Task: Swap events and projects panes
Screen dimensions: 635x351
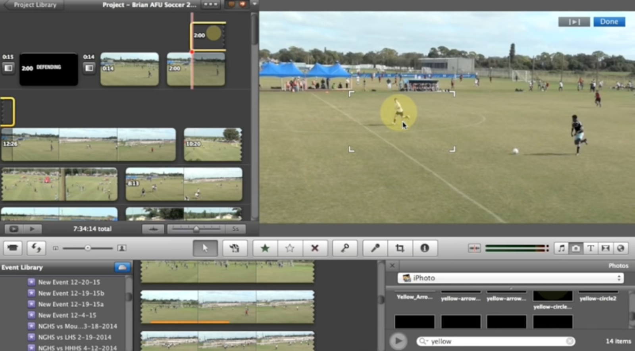Action: click(x=36, y=248)
